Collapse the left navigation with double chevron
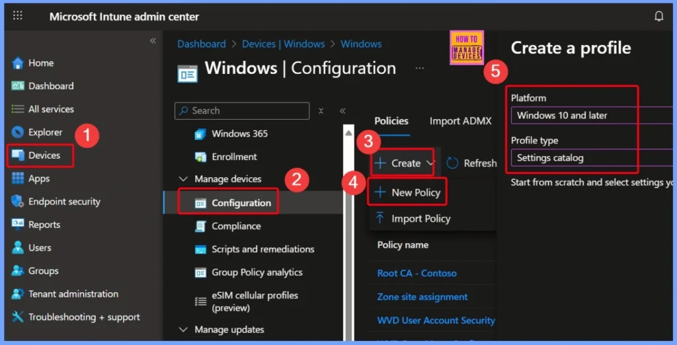The width and height of the screenshot is (677, 345). 153,40
